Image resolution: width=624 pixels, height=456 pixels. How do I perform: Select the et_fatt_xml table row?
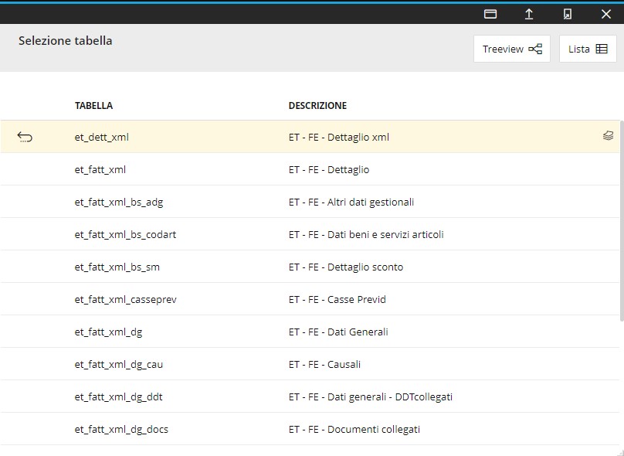(100, 169)
